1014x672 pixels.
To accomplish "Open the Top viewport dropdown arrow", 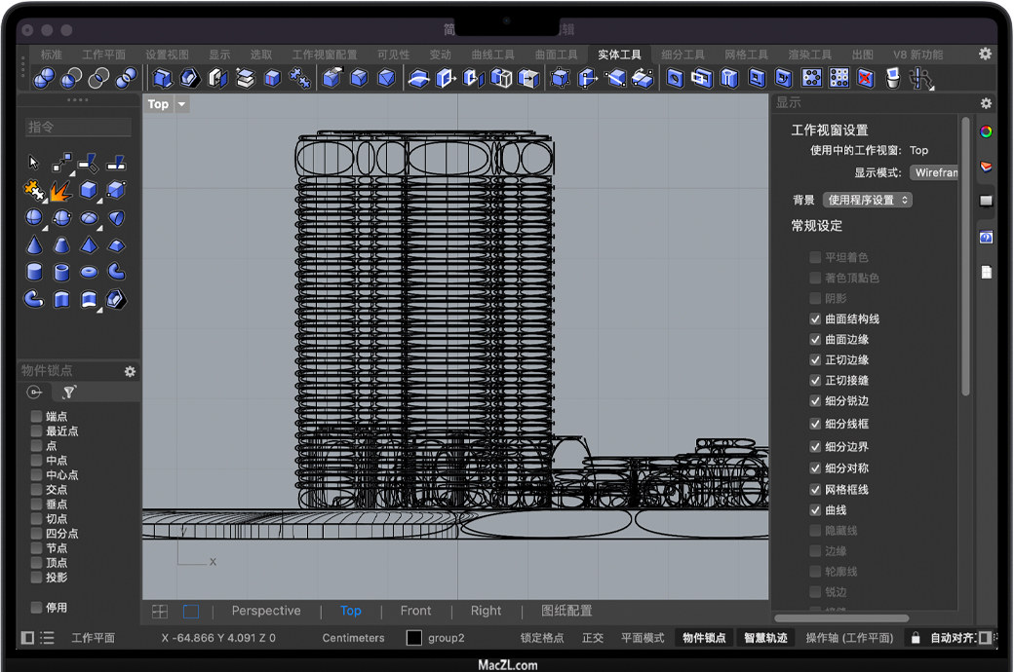I will click(181, 104).
